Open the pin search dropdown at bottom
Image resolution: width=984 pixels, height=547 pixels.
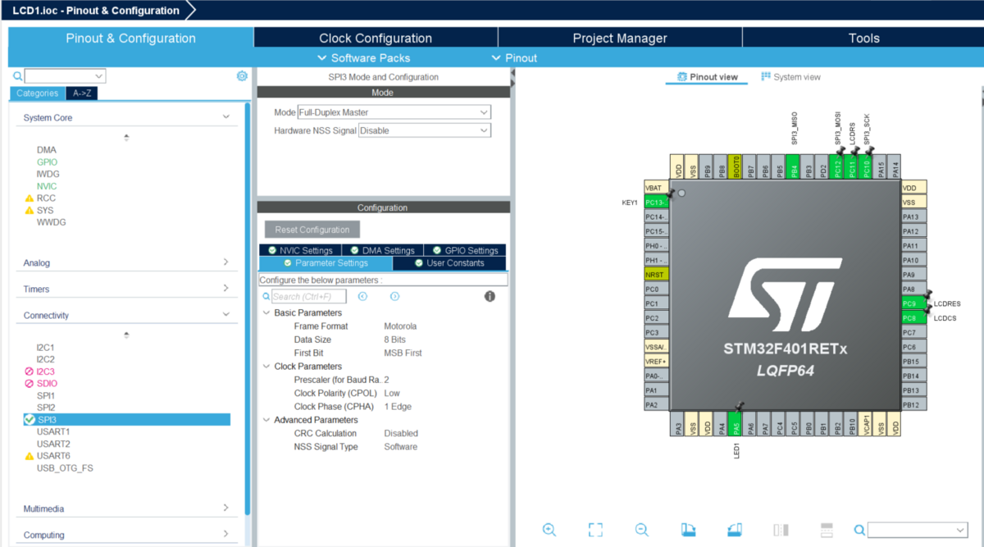[918, 531]
